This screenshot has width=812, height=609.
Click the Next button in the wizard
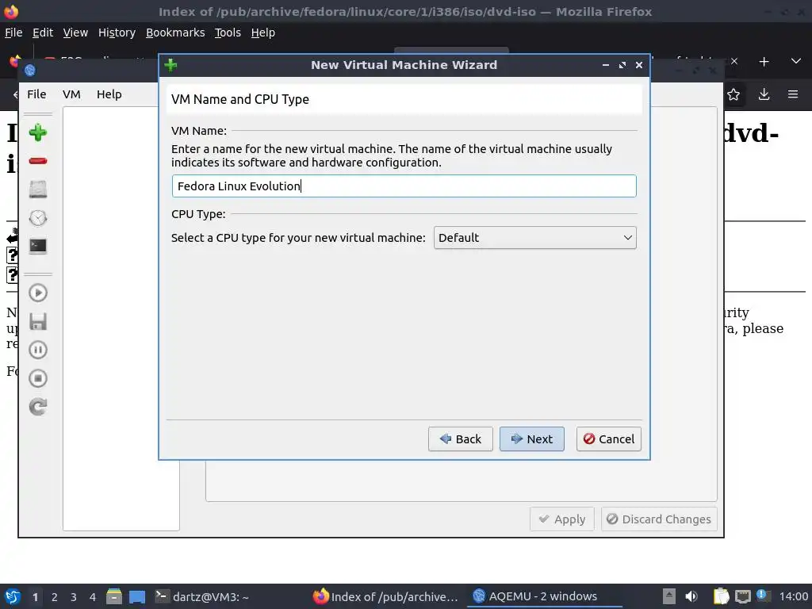(x=532, y=439)
